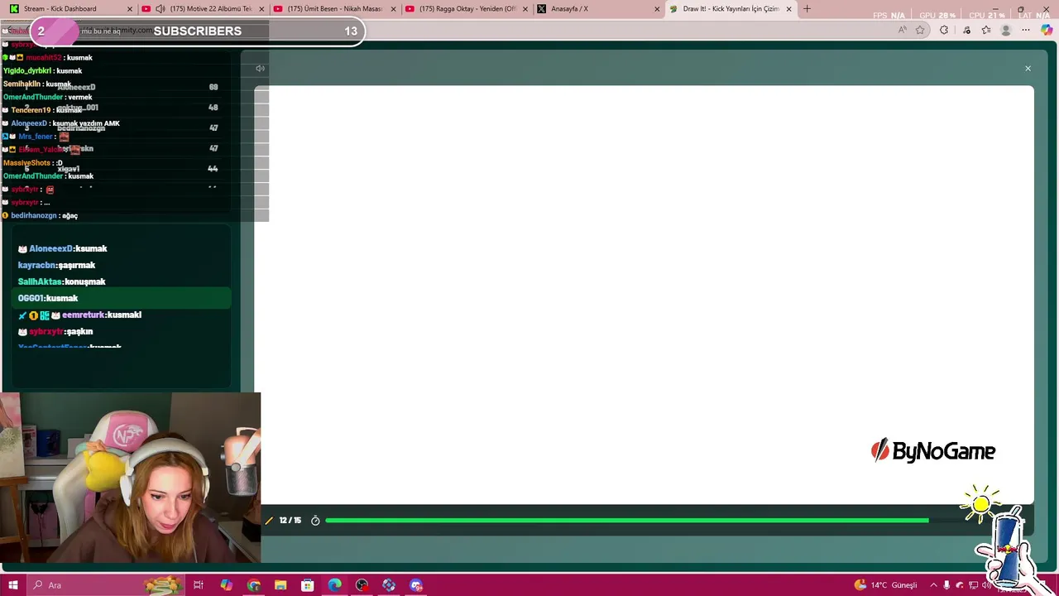Close the Draw It! tab
This screenshot has width=1059, height=596.
(788, 9)
